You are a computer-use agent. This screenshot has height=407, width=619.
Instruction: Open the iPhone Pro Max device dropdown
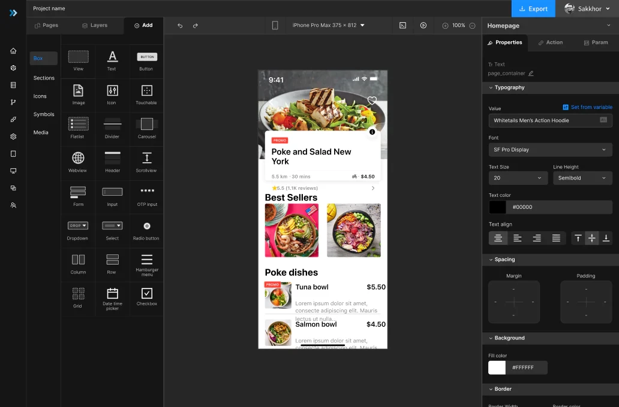pyautogui.click(x=328, y=25)
